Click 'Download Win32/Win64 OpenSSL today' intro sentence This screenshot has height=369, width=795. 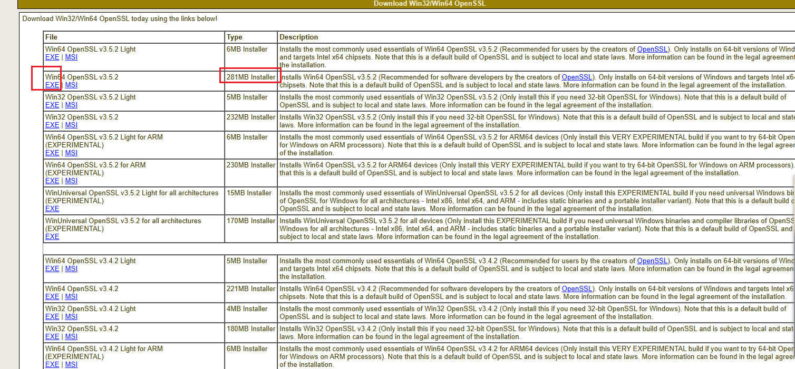[x=120, y=19]
